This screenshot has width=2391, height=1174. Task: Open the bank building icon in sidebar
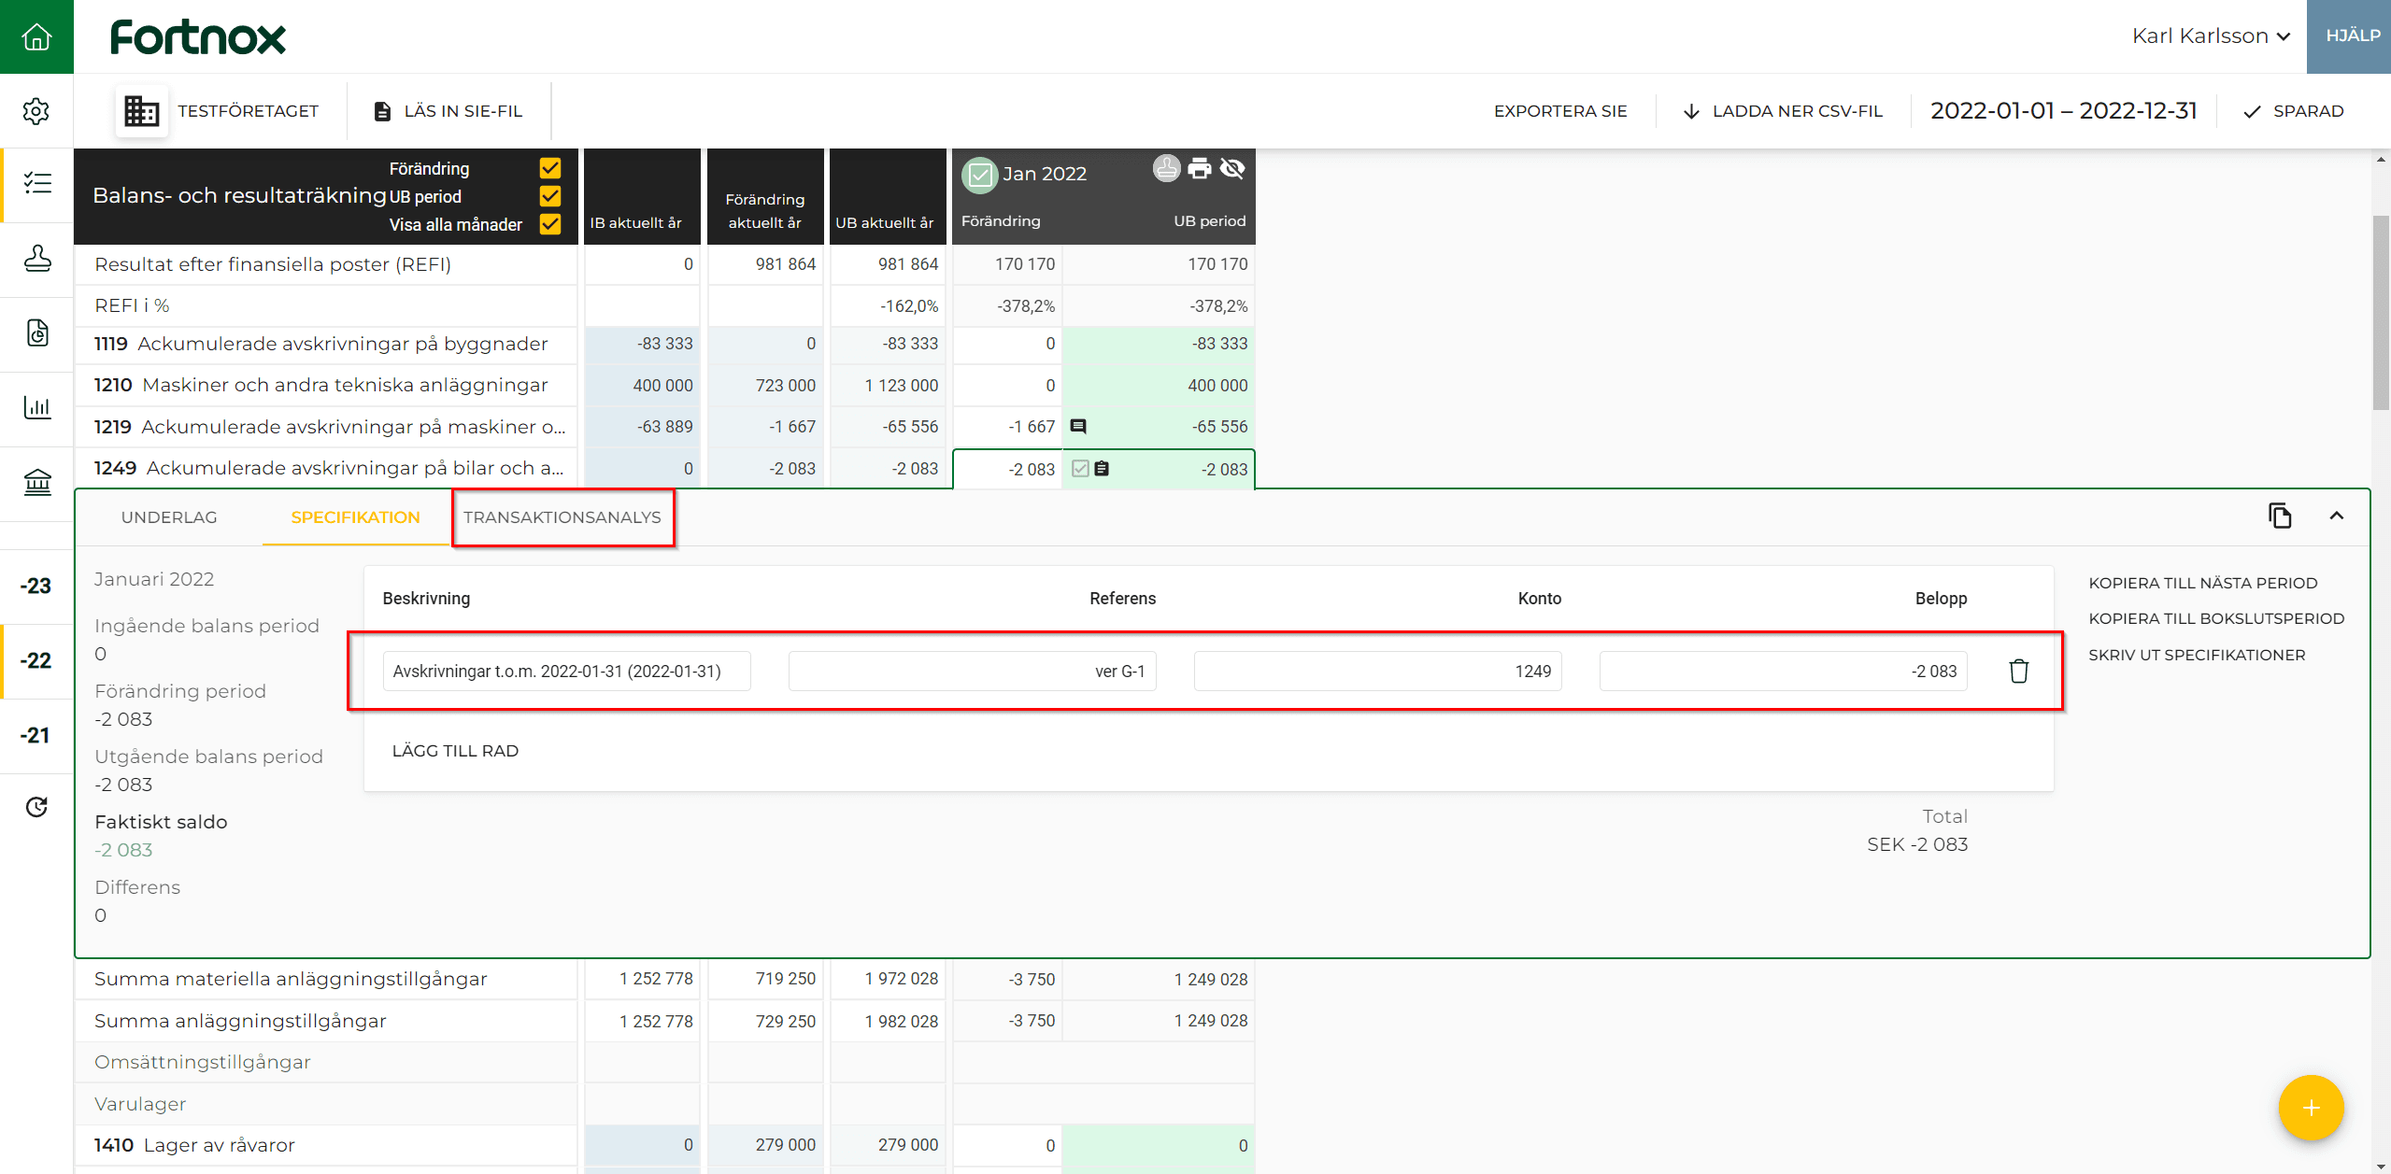(36, 482)
